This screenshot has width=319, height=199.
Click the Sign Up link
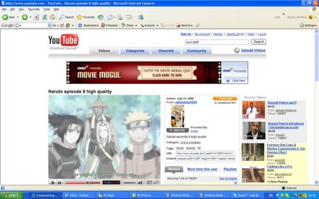click(186, 34)
